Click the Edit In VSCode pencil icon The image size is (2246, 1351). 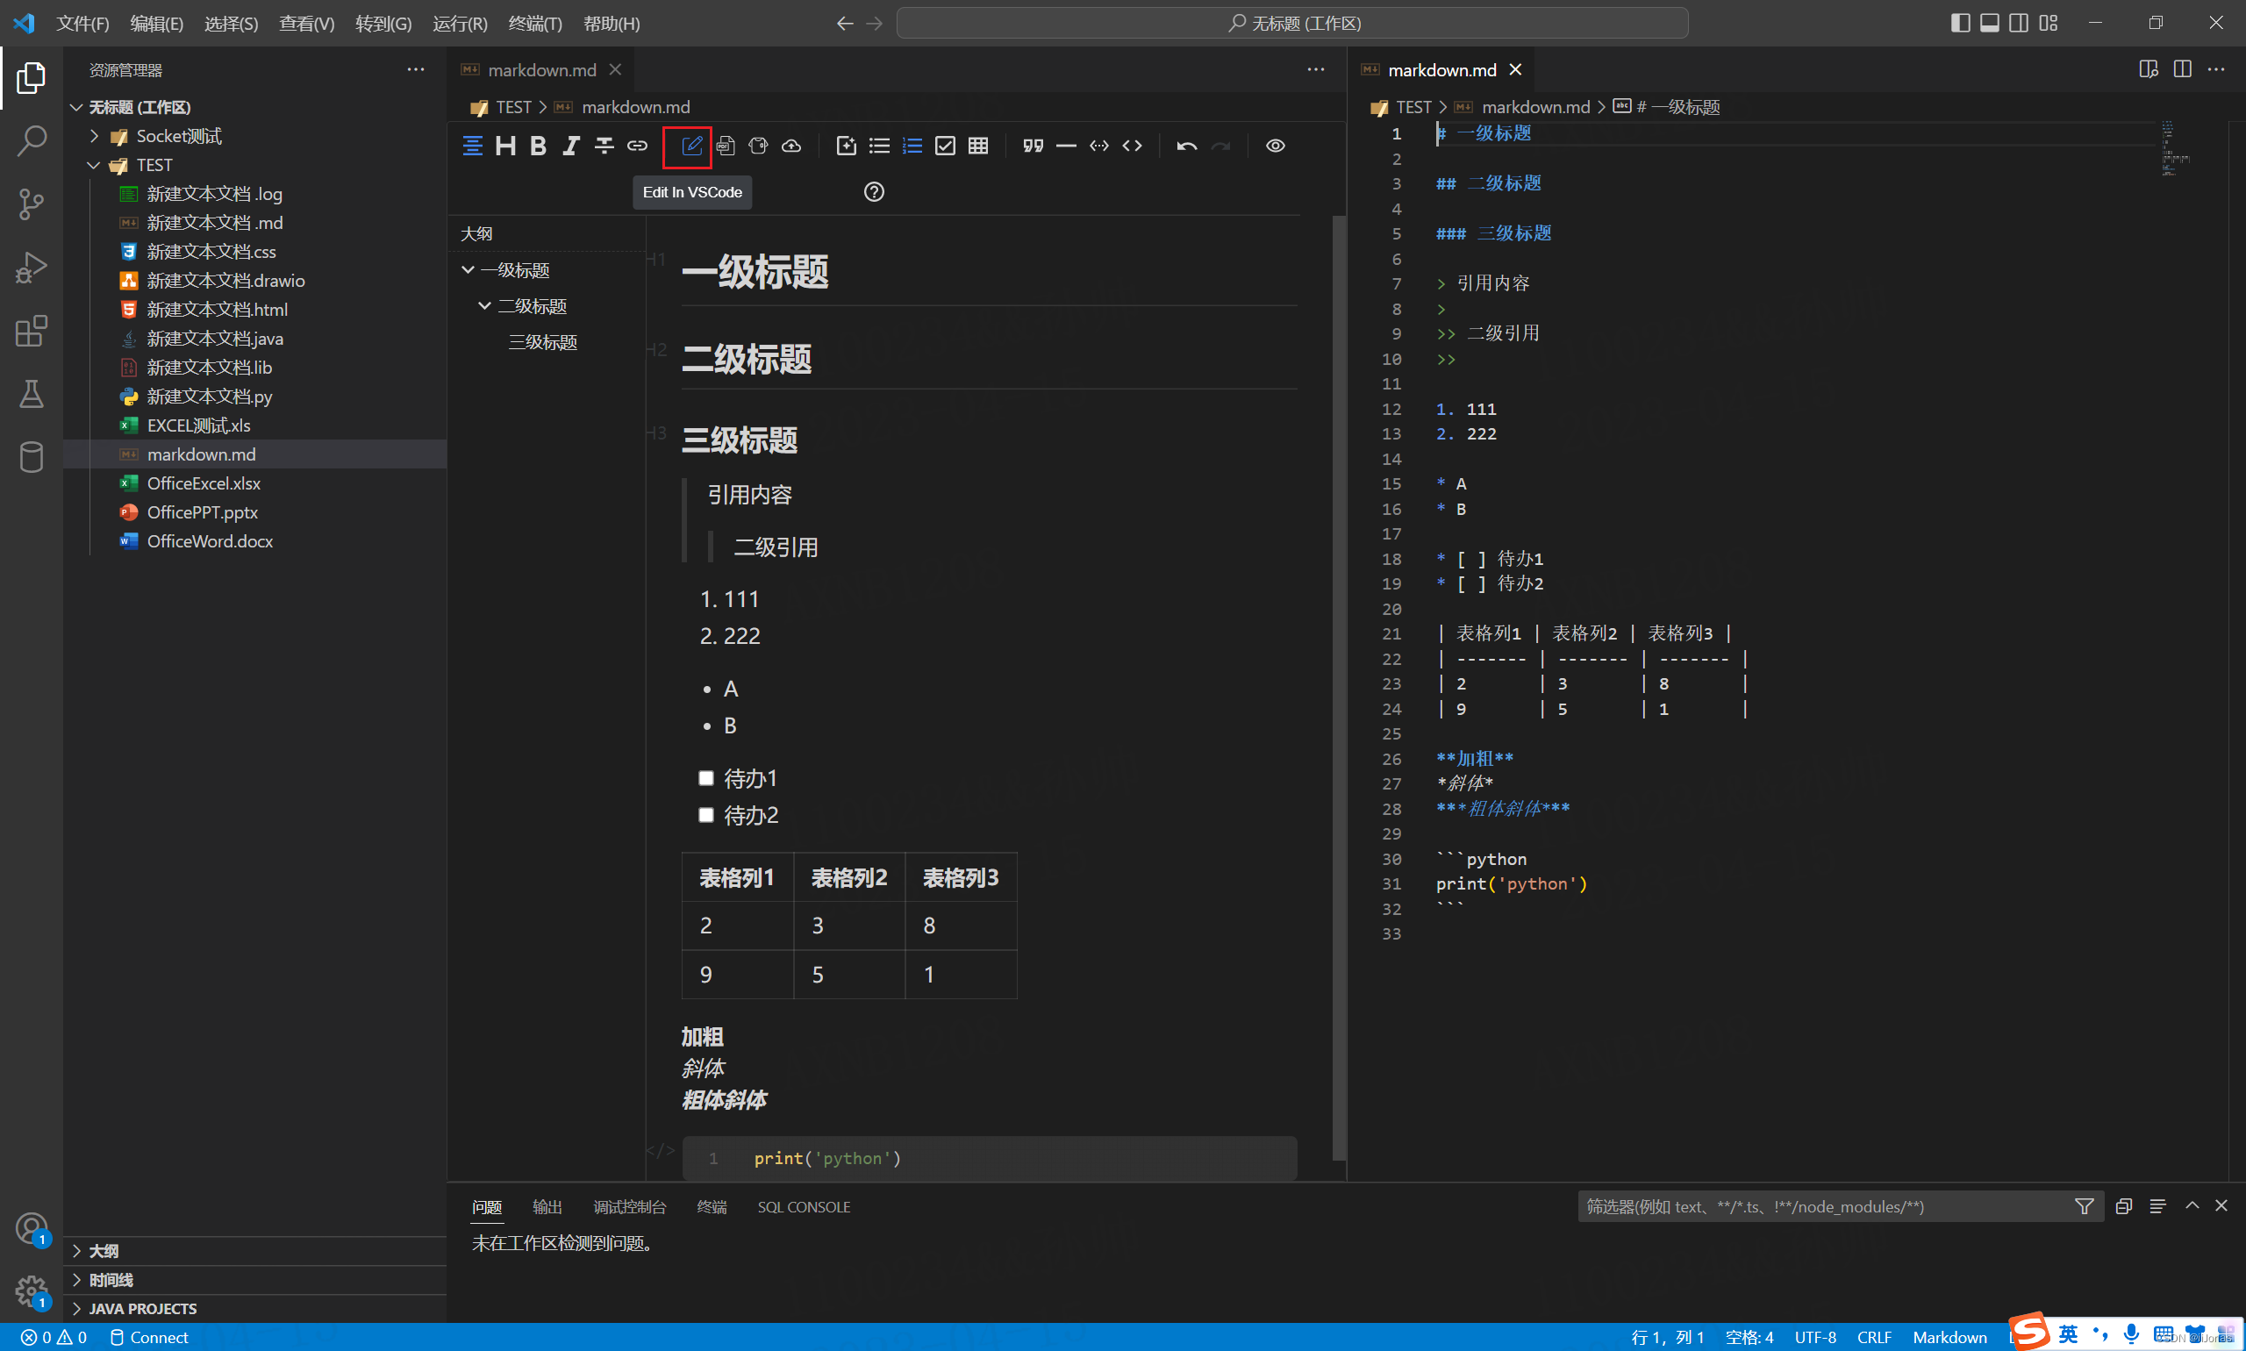pos(691,146)
